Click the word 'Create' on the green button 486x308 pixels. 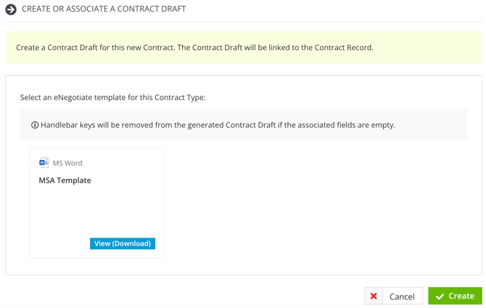tap(461, 296)
